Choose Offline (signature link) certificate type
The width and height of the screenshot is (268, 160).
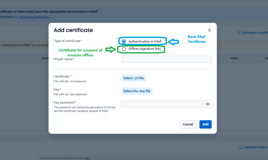(x=124, y=49)
